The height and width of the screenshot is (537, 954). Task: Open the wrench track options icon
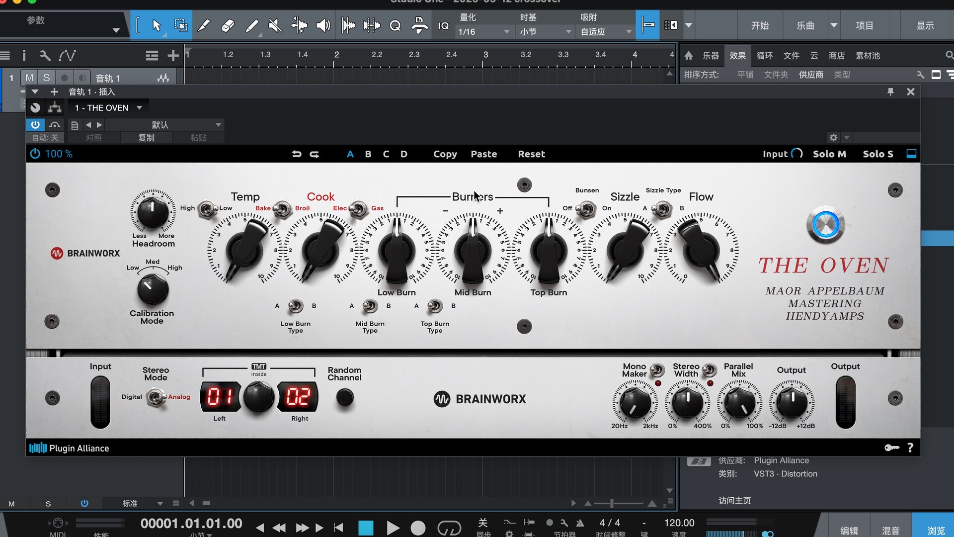(45, 55)
